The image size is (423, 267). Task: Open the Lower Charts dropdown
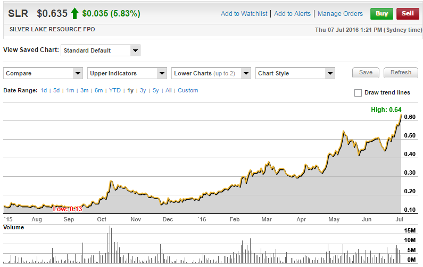[211, 73]
